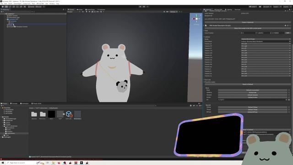Toggle Center pivot mode button
Image resolution: width=293 pixels, height=165 pixels.
coord(32,7)
